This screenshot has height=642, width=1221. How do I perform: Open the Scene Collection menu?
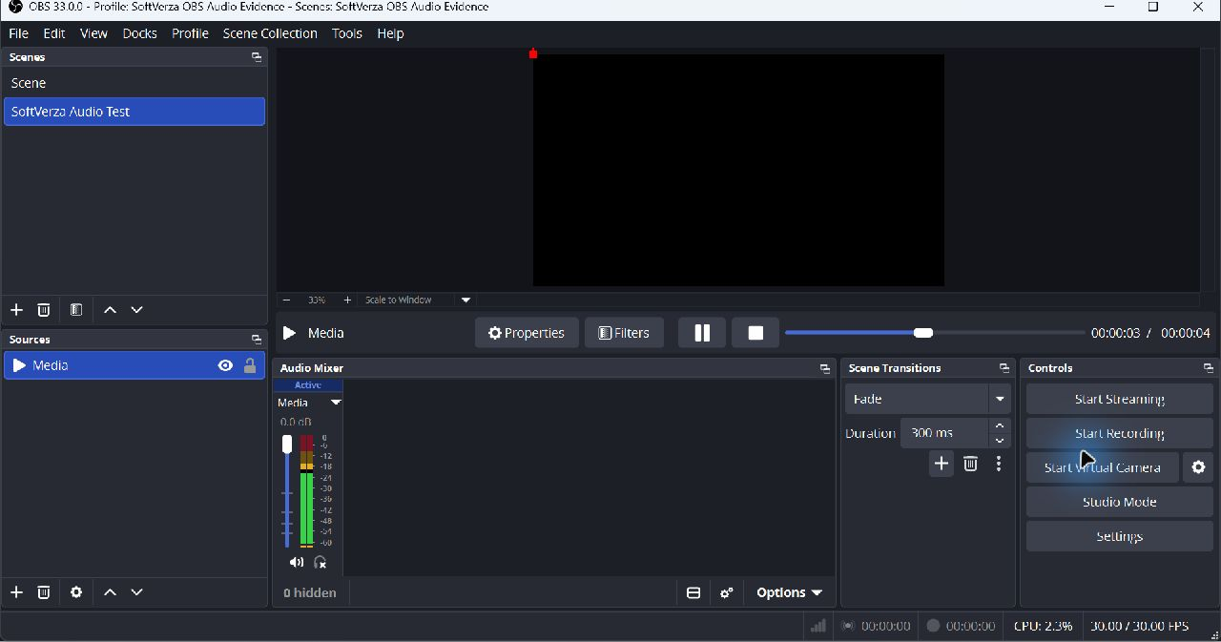[270, 33]
